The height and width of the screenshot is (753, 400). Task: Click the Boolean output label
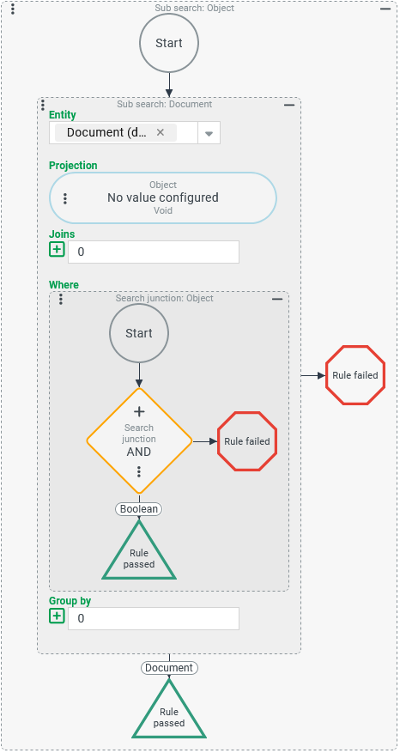(x=139, y=509)
